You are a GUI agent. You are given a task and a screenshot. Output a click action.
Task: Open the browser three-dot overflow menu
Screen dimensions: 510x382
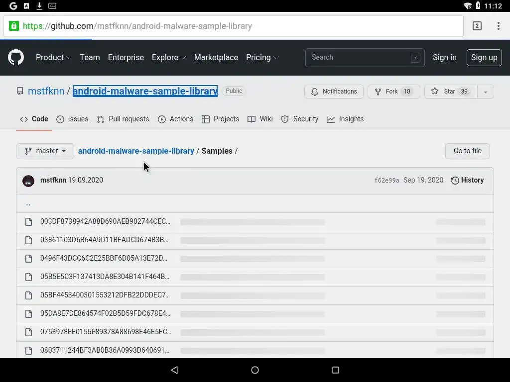[x=498, y=26]
